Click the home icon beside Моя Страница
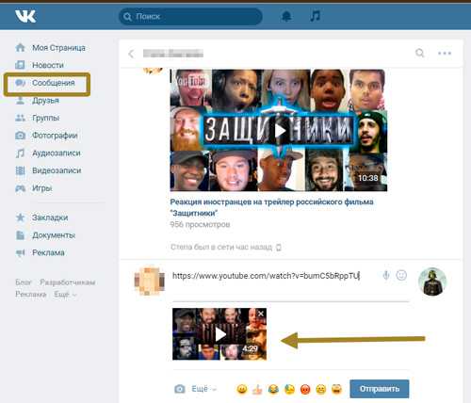The width and height of the screenshot is (471, 403). [21, 47]
